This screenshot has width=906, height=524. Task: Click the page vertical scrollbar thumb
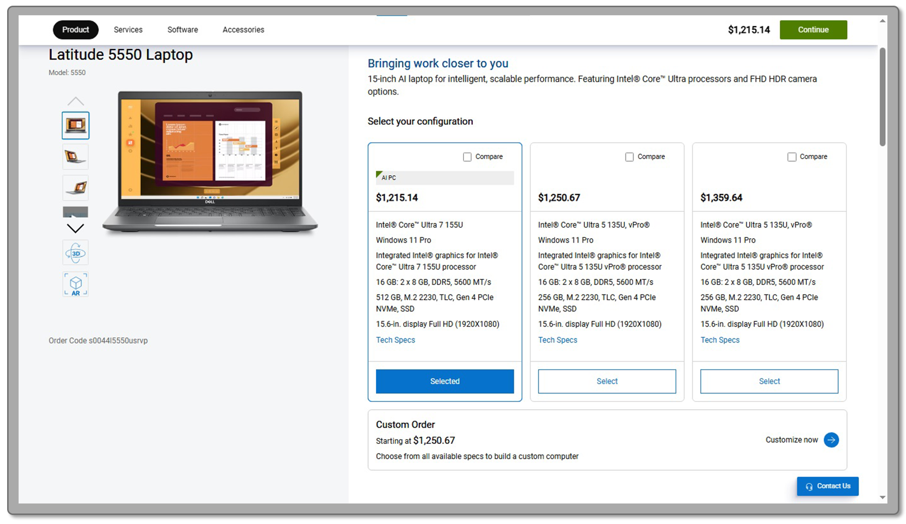tap(882, 97)
